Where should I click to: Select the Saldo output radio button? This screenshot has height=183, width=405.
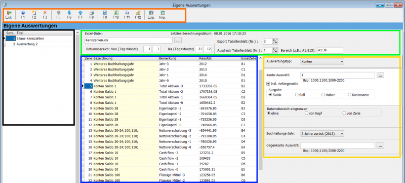click(270, 95)
